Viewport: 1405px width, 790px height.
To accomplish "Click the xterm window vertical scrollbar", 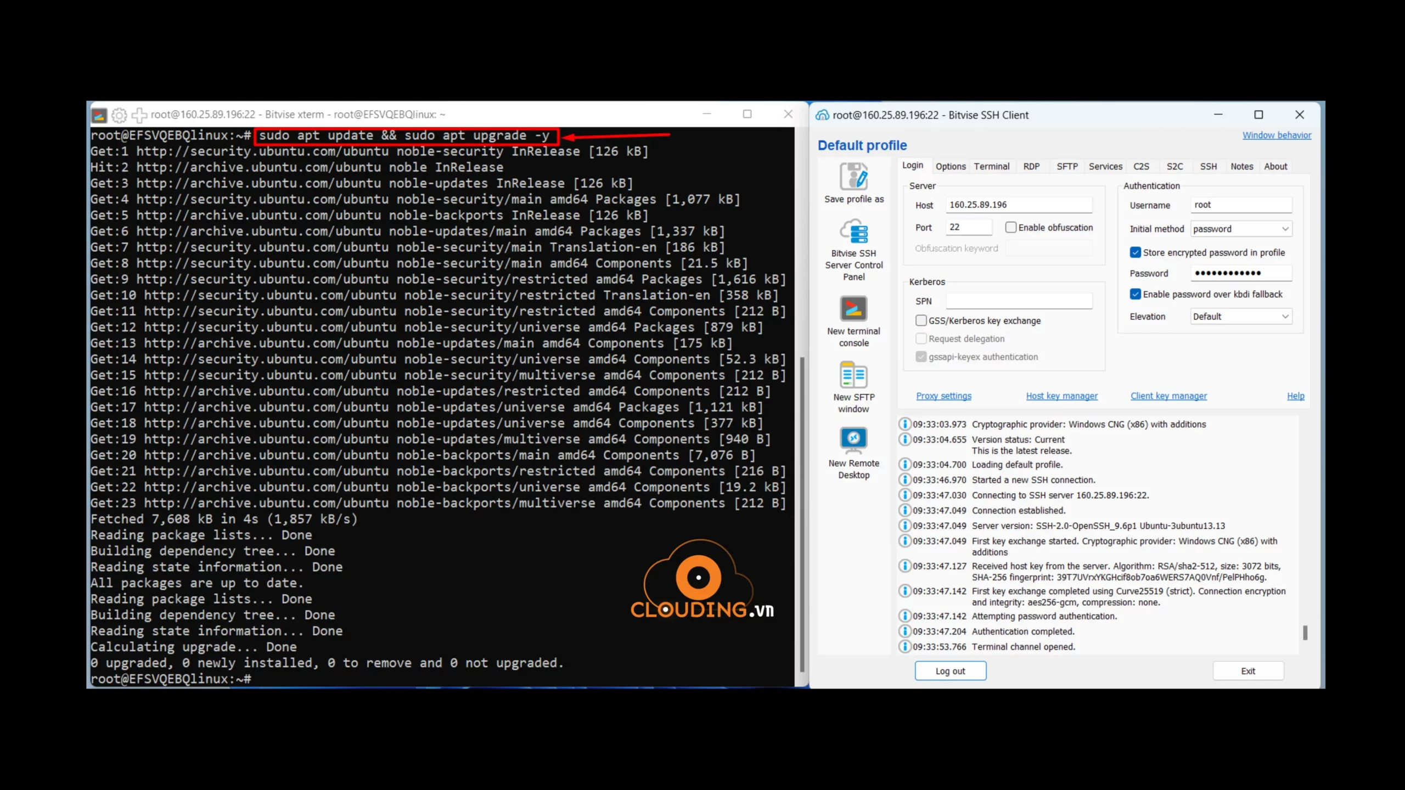I will point(802,515).
